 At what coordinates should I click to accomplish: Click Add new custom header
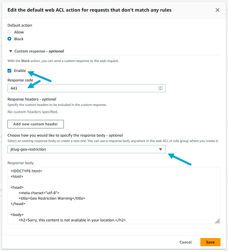click(x=35, y=124)
